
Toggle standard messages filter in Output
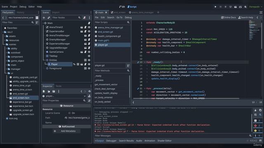[257, 120]
